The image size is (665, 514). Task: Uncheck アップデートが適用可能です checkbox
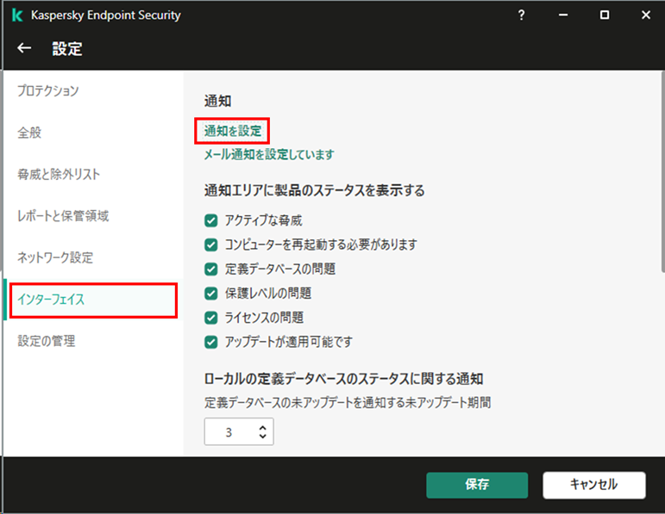(210, 342)
